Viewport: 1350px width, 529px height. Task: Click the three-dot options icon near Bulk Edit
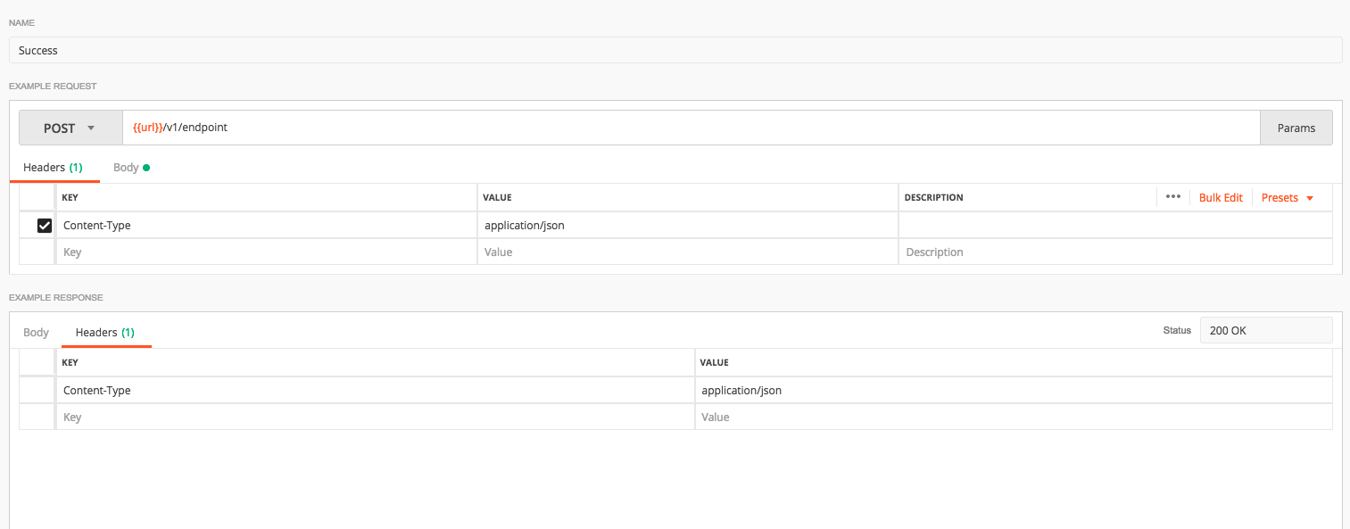(x=1172, y=197)
